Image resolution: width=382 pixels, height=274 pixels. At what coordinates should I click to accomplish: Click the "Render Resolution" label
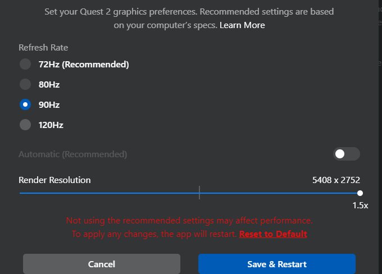(x=54, y=180)
